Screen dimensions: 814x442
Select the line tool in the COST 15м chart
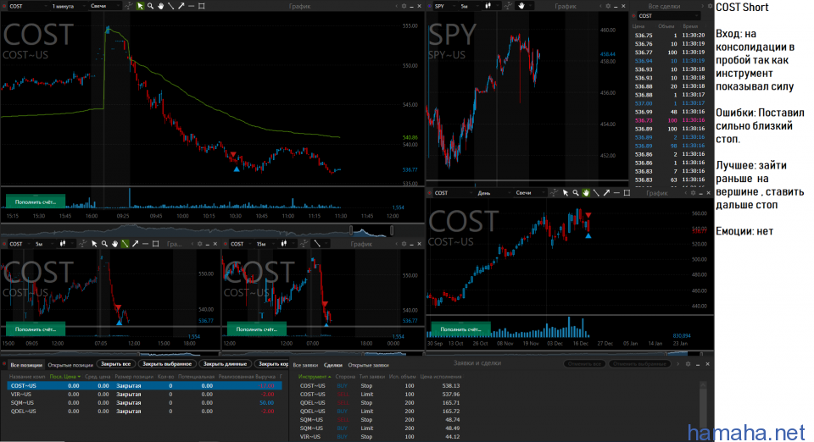click(317, 244)
